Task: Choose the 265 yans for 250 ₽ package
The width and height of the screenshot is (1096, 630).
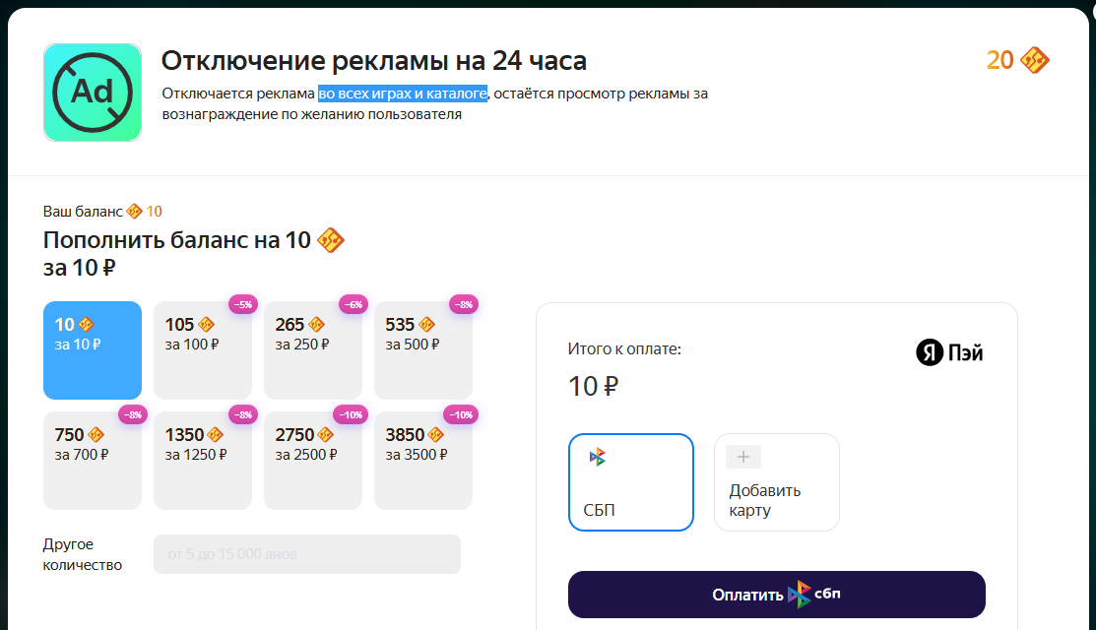Action: (313, 349)
